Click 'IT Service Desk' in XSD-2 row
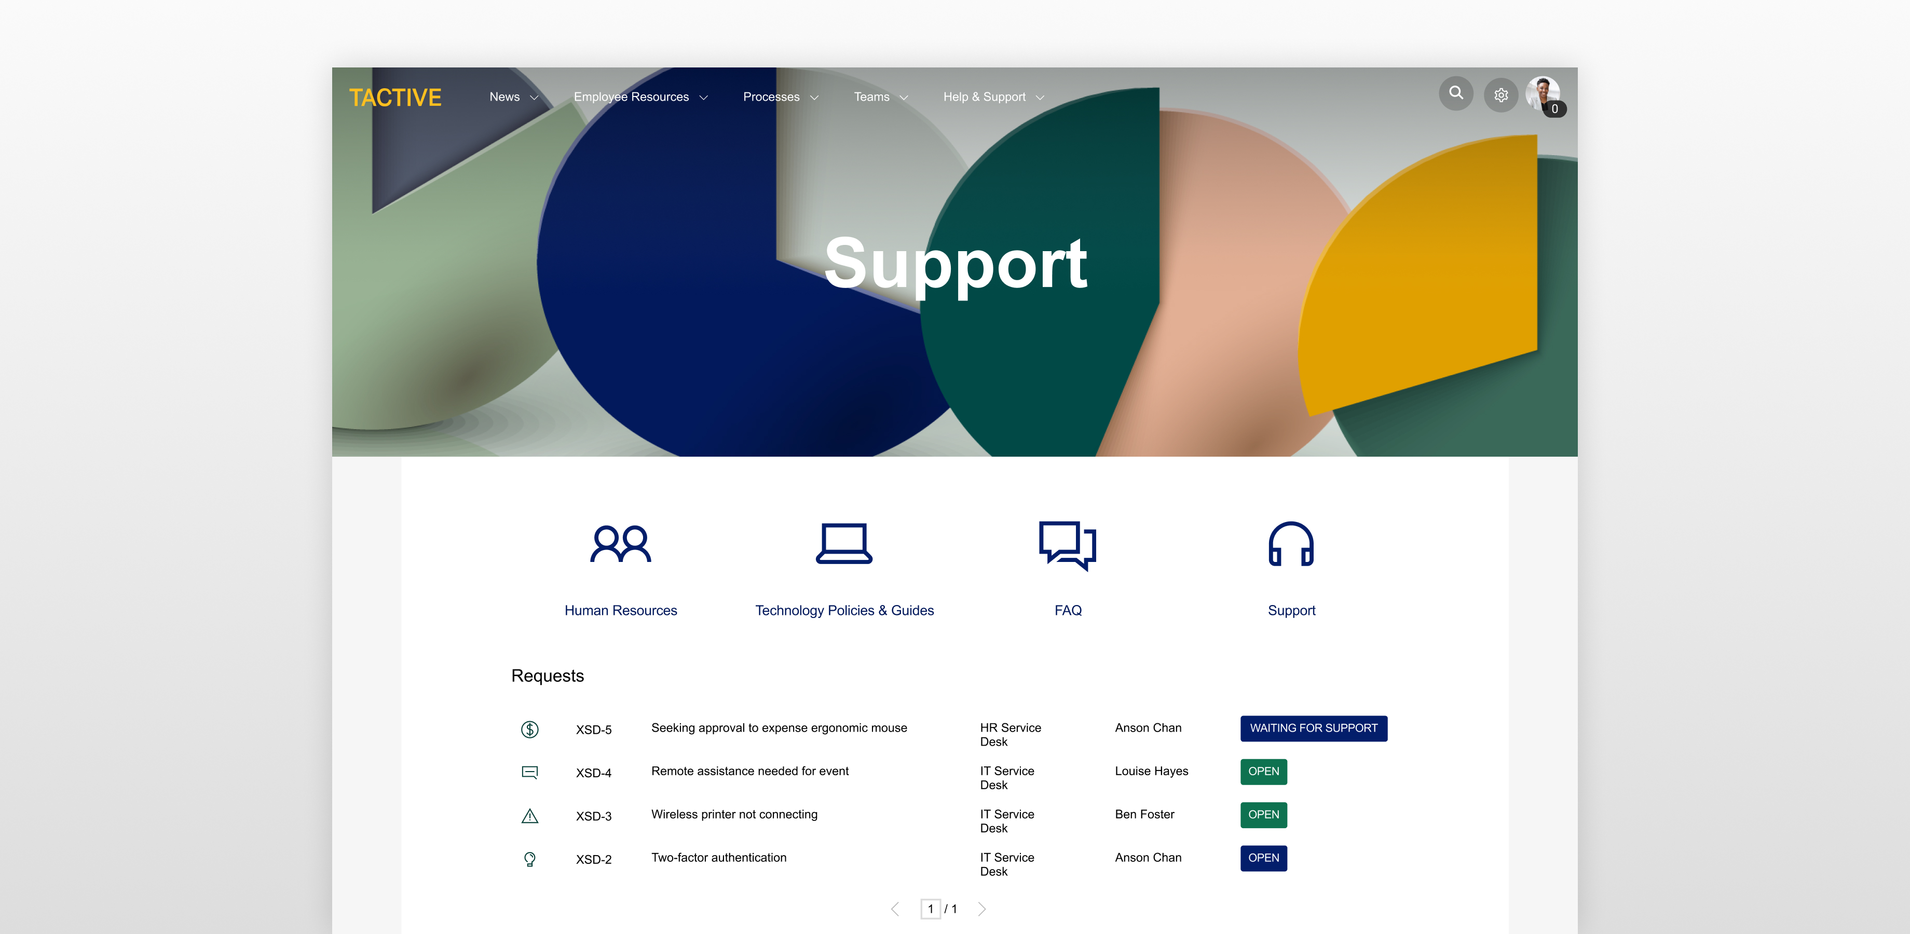 point(1006,864)
